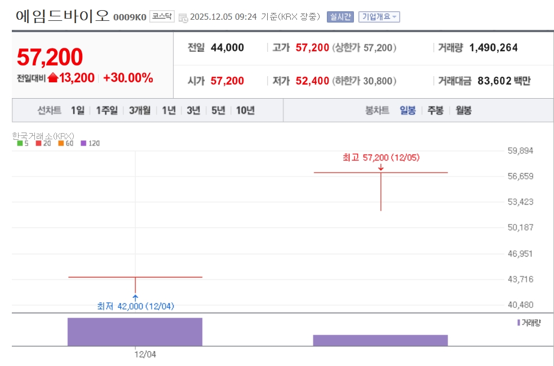
Task: Click the blue 최저 arrow marker
Action: point(135,297)
